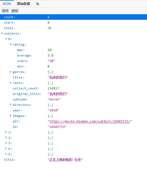
Task: Collapse subject item 0
Action: pos(6,39)
